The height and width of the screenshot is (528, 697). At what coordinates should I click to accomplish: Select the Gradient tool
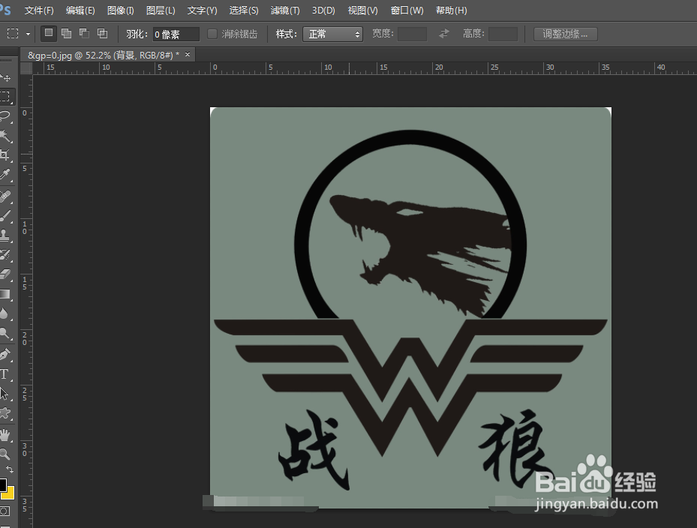(6, 294)
